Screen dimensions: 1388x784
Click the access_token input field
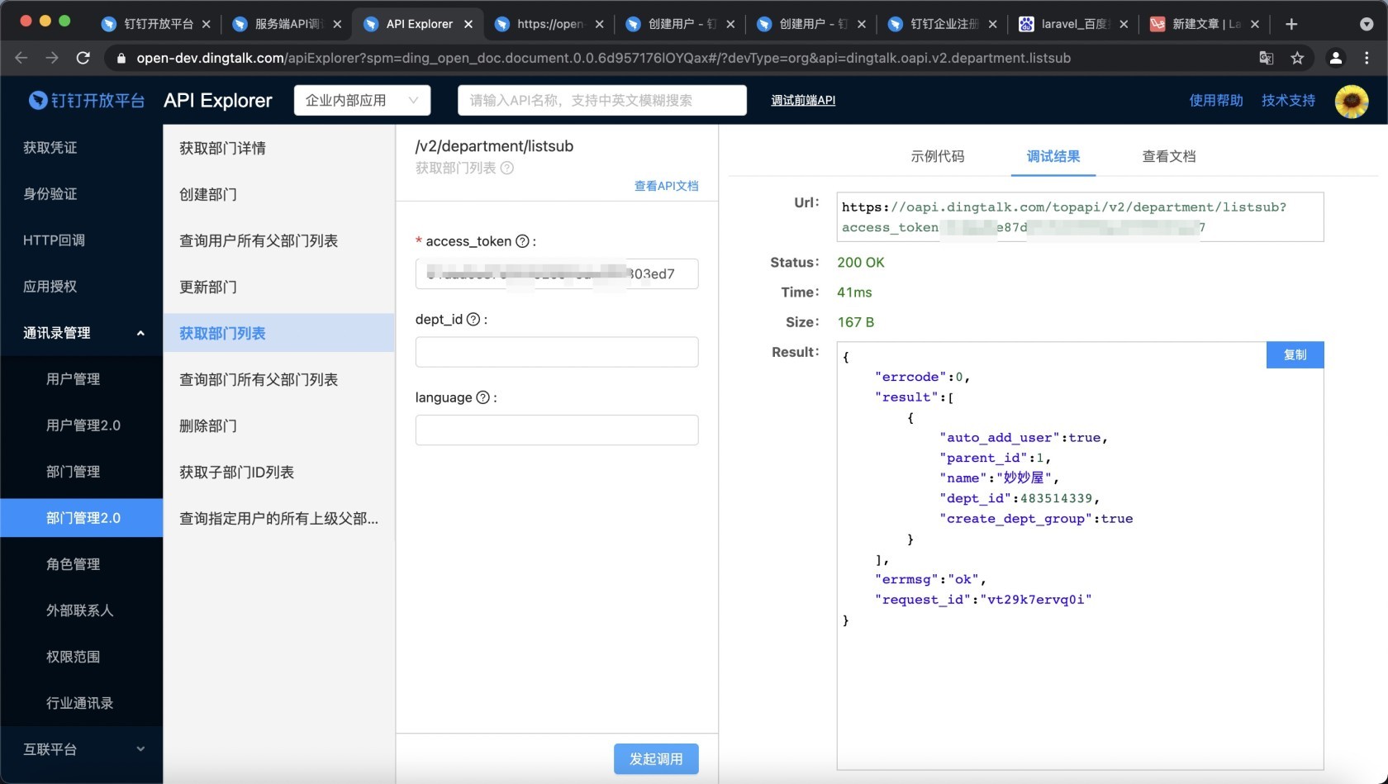tap(557, 273)
